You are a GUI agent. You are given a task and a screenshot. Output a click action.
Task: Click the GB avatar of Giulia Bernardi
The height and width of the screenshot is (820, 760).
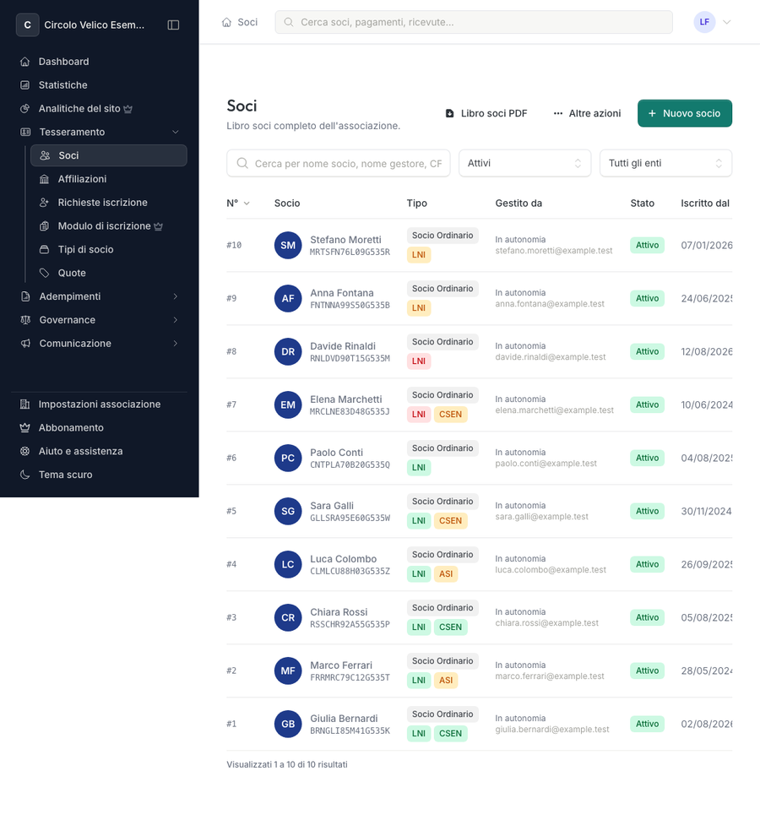point(288,725)
